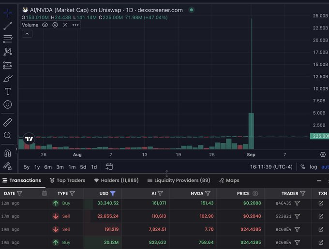
Task: Open transaction link for 20.12M buy
Action: pos(321,242)
